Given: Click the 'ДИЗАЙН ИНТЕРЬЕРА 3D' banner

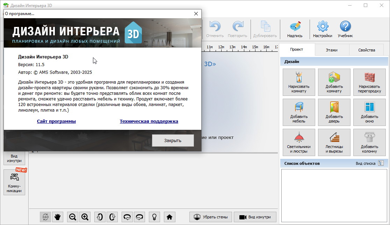Looking at the screenshot, I should click(102, 33).
